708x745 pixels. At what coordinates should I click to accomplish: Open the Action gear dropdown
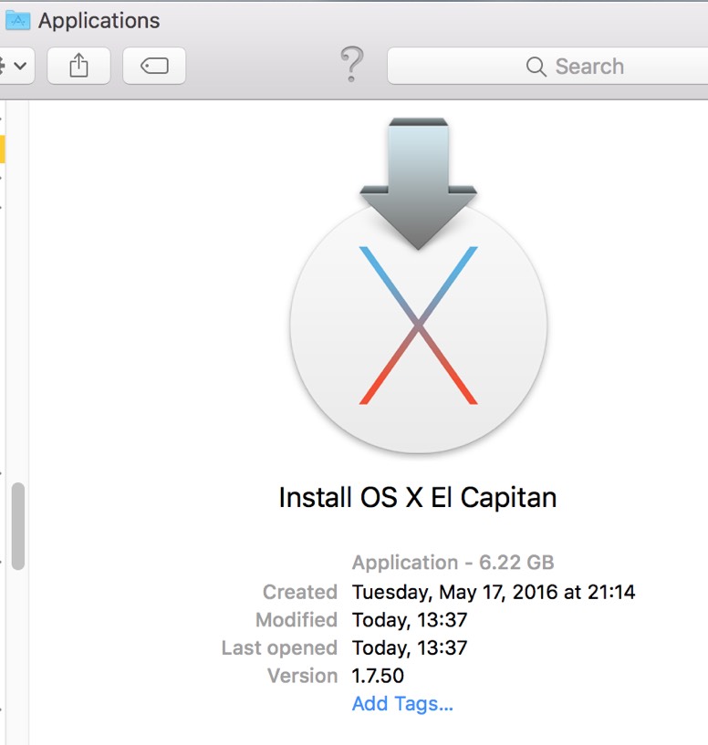coord(16,66)
